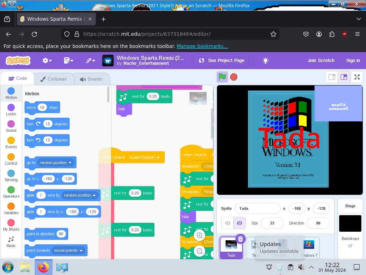Viewport: 366px width, 275px height.
Task: Enter full screen stage mode
Action: point(357,77)
